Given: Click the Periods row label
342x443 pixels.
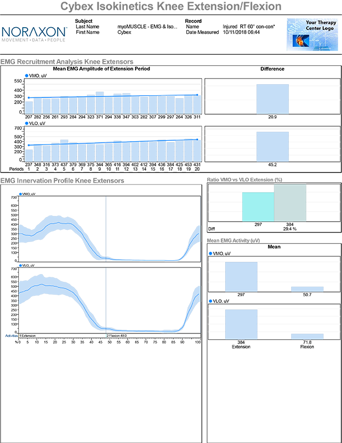Looking at the screenshot, I should point(17,169).
